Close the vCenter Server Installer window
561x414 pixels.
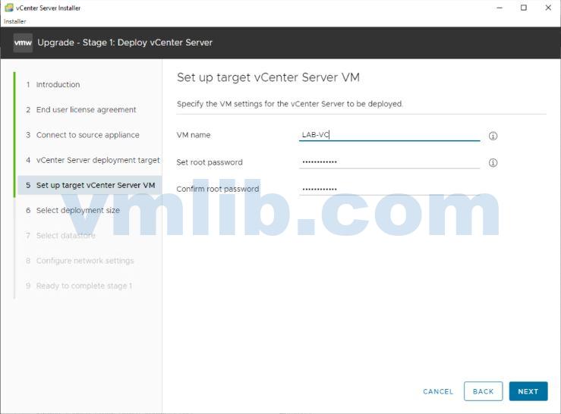coord(548,8)
